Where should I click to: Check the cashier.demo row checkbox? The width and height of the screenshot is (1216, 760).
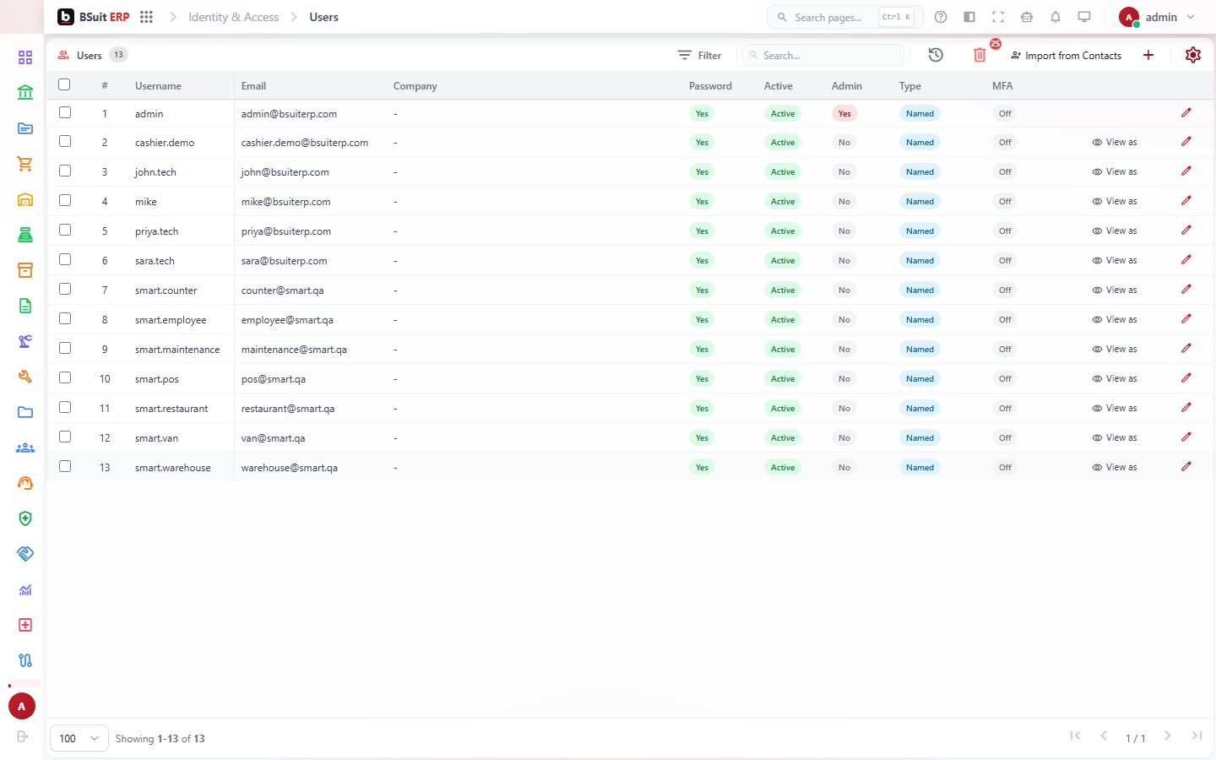[65, 141]
